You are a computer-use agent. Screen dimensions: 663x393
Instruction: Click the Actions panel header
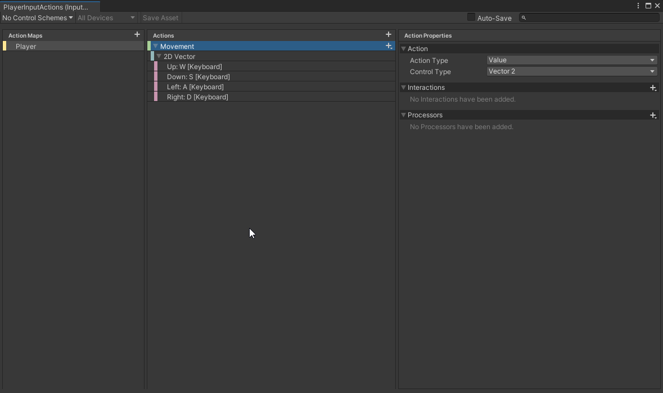[163, 35]
